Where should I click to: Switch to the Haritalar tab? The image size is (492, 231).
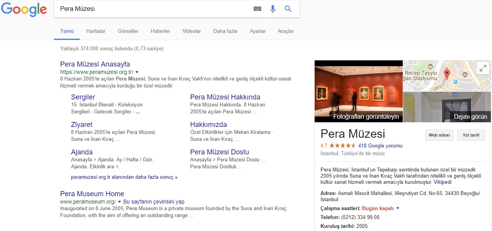coord(96,31)
